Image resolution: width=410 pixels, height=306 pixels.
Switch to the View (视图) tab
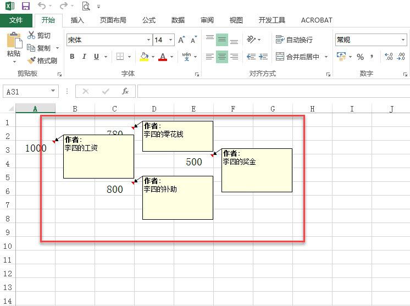[236, 20]
